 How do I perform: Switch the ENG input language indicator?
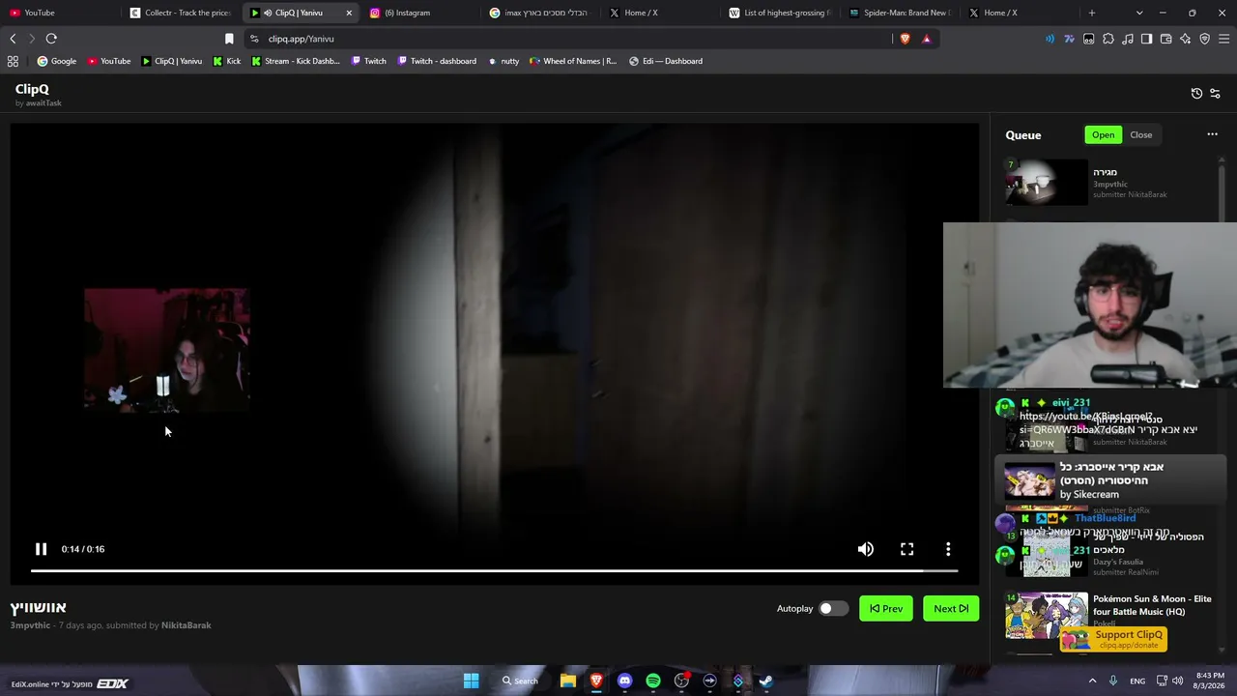point(1137,681)
